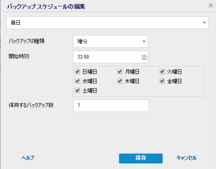Screen dimensions: 216x169
Task: Click the キャンセル link
Action: point(187,158)
